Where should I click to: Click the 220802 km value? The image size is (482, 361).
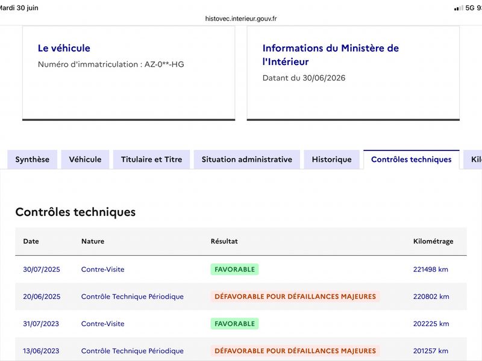(x=431, y=297)
